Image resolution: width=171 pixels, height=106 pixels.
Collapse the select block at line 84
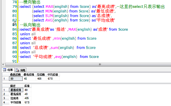18,30
